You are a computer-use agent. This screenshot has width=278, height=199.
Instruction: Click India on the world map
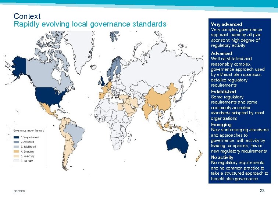147,110
